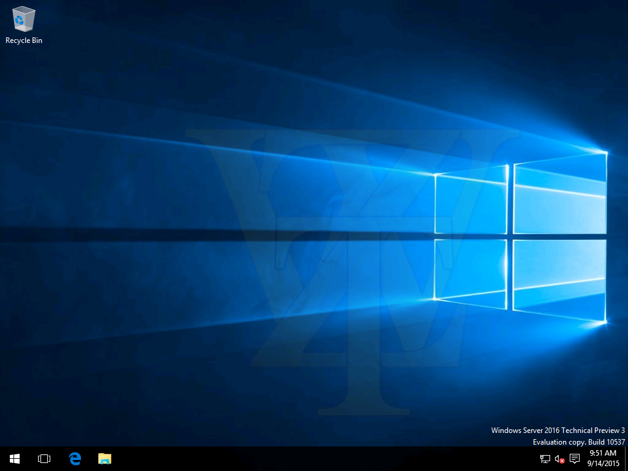This screenshot has width=628, height=471.
Task: Click the red X badge on speaker icon
Action: point(562,461)
